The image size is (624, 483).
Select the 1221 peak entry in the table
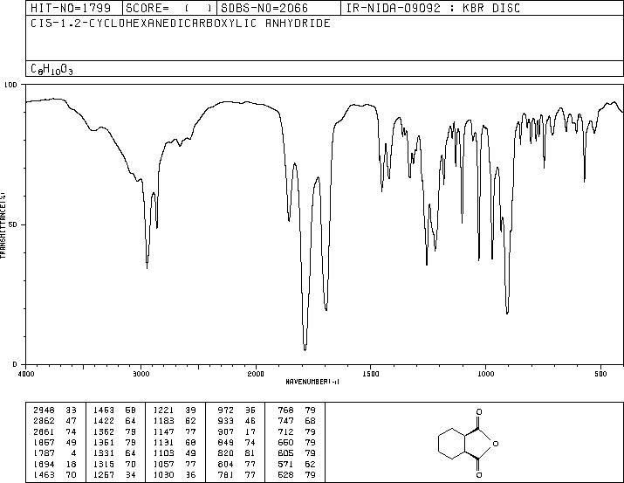click(x=175, y=411)
